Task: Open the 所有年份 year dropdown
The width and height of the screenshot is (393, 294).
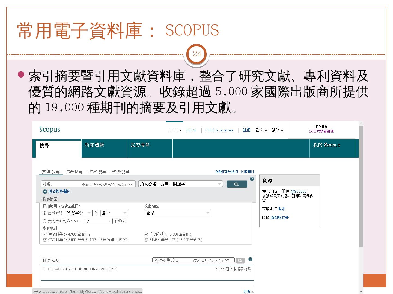Action: pos(79,213)
